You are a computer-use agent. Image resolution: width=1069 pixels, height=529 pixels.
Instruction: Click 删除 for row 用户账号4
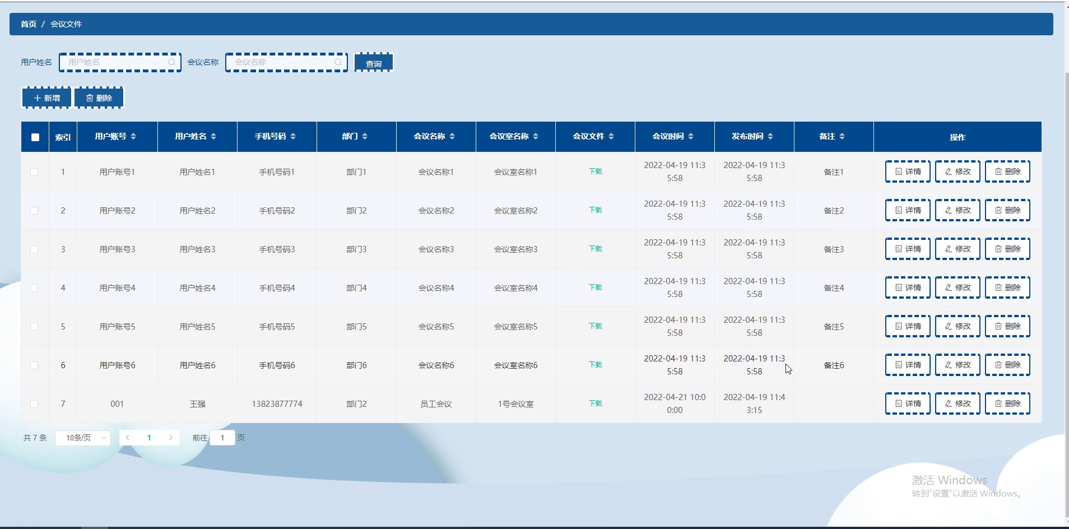tap(1007, 287)
